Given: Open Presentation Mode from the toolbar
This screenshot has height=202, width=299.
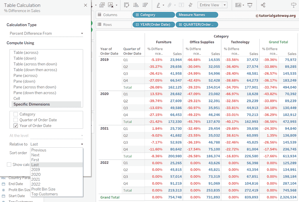Looking at the screenshot, I should 250,5.
